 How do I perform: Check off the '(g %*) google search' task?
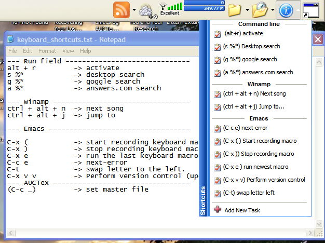click(x=218, y=60)
